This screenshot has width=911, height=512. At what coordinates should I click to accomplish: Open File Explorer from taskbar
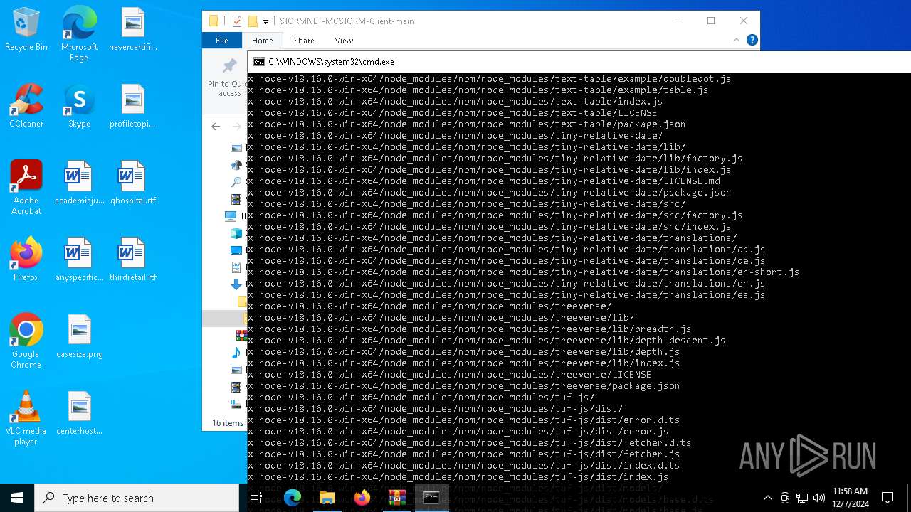point(327,498)
